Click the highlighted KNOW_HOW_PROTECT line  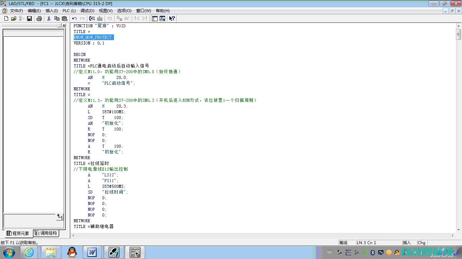coord(94,37)
